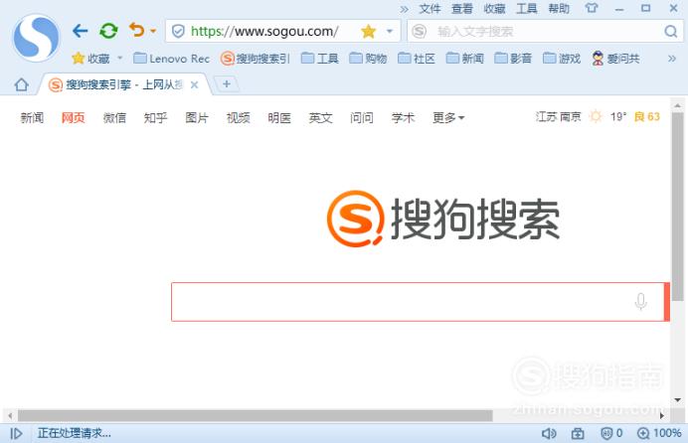Go back with the blue arrow
This screenshot has height=443, width=688.
(80, 31)
